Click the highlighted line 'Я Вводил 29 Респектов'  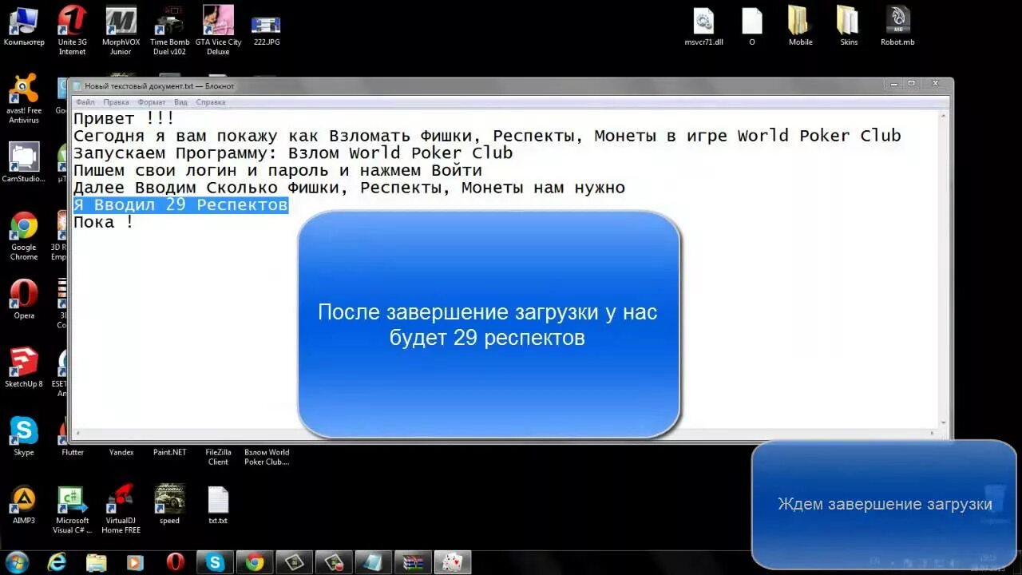click(x=180, y=205)
